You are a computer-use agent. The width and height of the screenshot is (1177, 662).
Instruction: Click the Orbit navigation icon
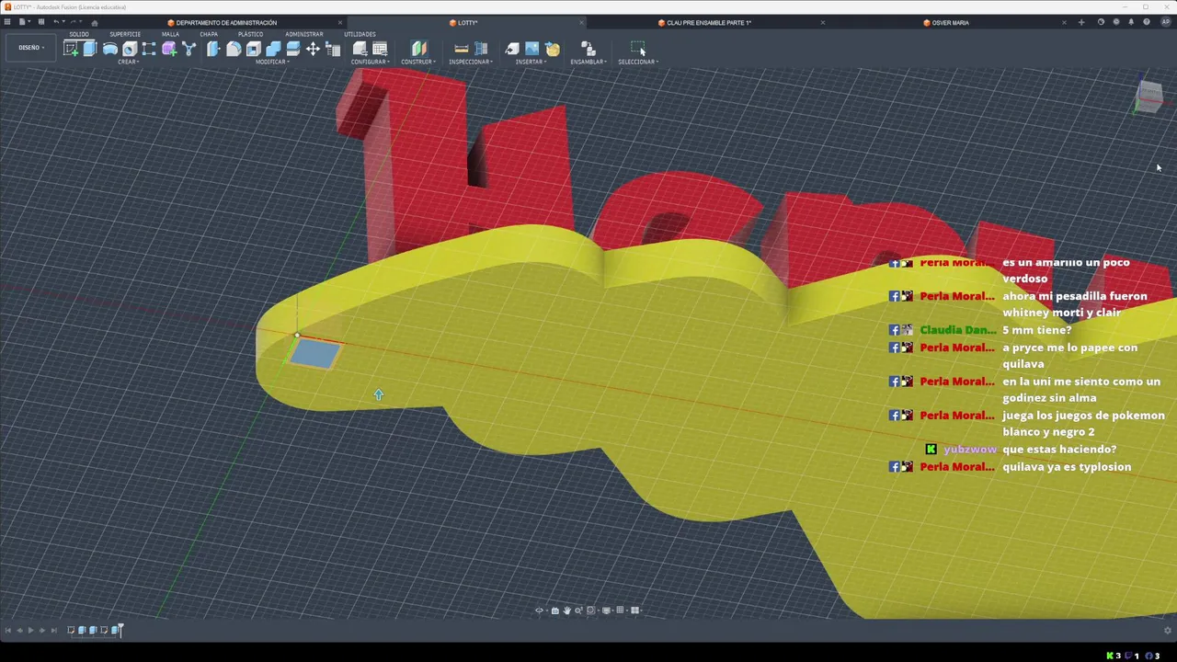click(539, 611)
